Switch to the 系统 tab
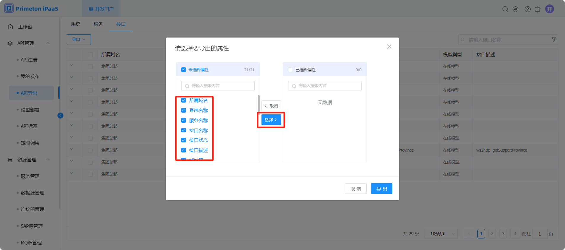 point(76,24)
